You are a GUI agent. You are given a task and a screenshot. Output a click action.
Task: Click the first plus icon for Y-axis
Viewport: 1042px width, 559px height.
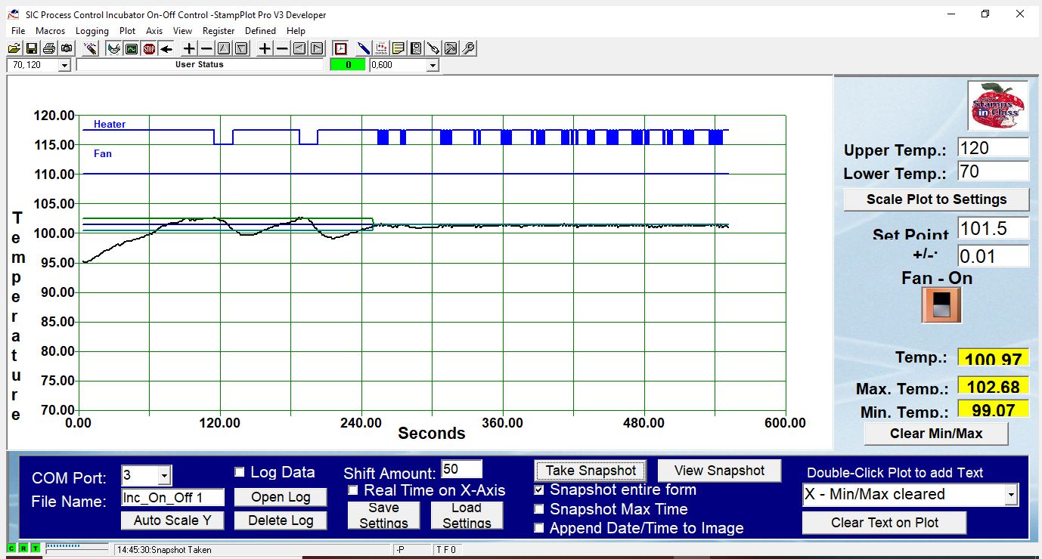click(x=189, y=48)
